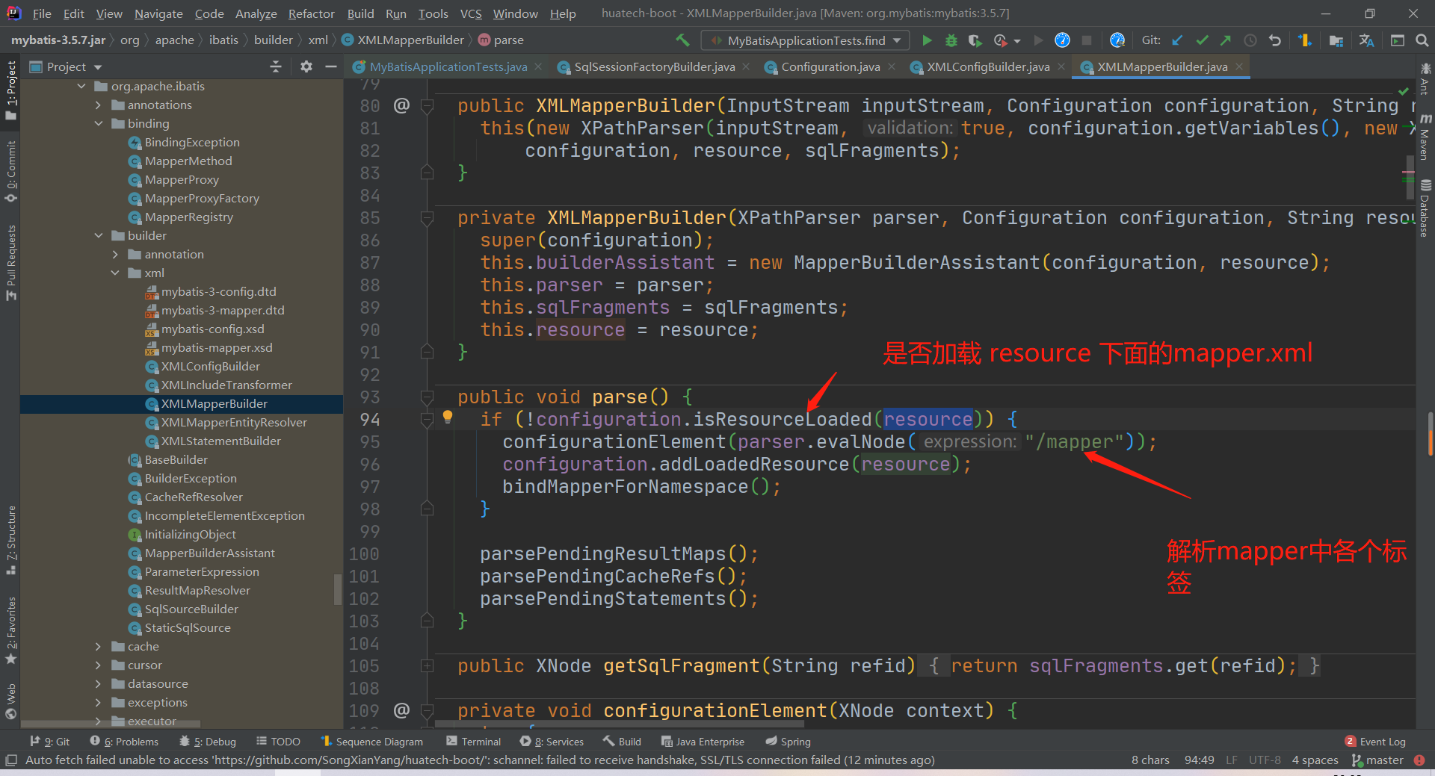Click the UTF-8 encoding in status bar
The width and height of the screenshot is (1435, 776).
click(x=1265, y=760)
